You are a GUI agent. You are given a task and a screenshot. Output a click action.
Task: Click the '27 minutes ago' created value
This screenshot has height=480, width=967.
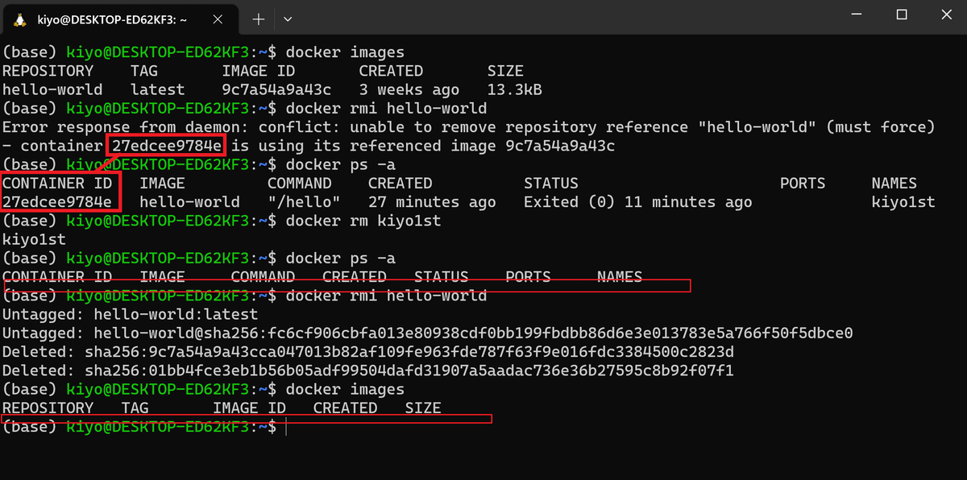(x=432, y=202)
